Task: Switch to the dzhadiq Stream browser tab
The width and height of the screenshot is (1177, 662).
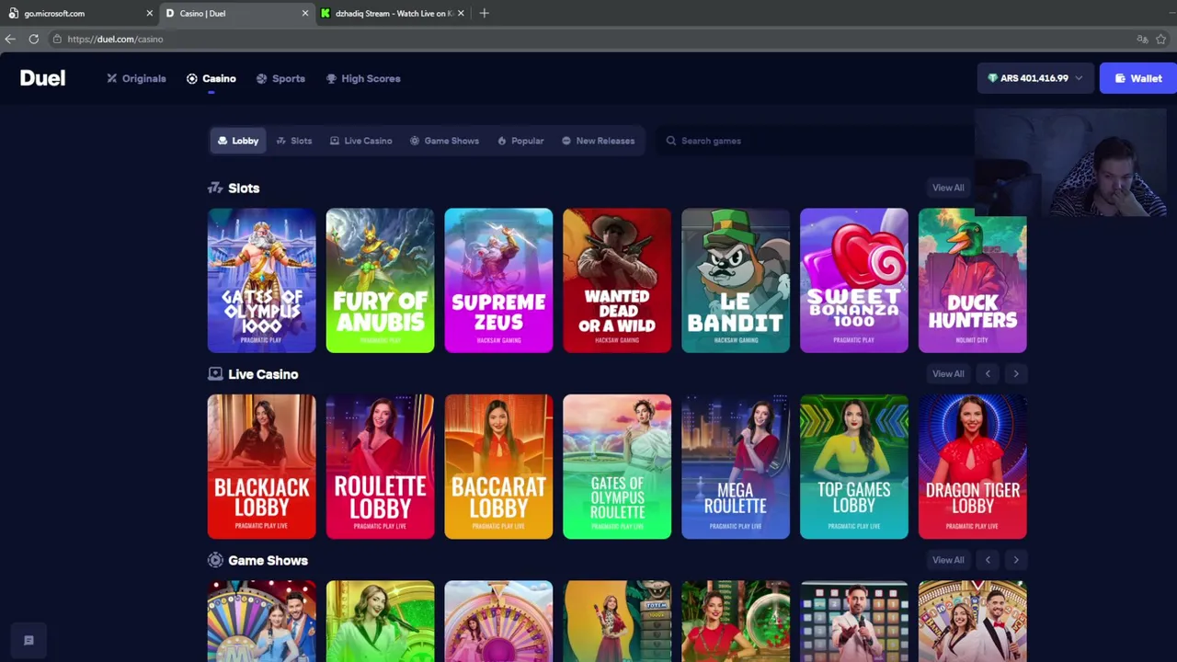Action: [393, 13]
